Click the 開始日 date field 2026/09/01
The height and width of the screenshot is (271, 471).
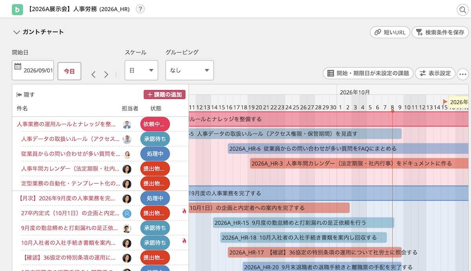(x=33, y=70)
